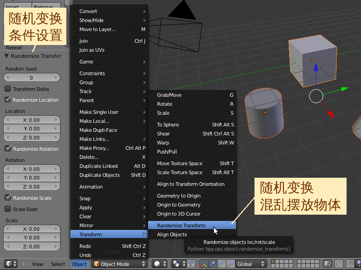
Task: Increase Scale Z with right arrow
Action: [x=56, y=246]
